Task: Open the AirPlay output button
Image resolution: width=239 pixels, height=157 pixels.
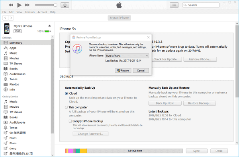Action: [65, 5]
